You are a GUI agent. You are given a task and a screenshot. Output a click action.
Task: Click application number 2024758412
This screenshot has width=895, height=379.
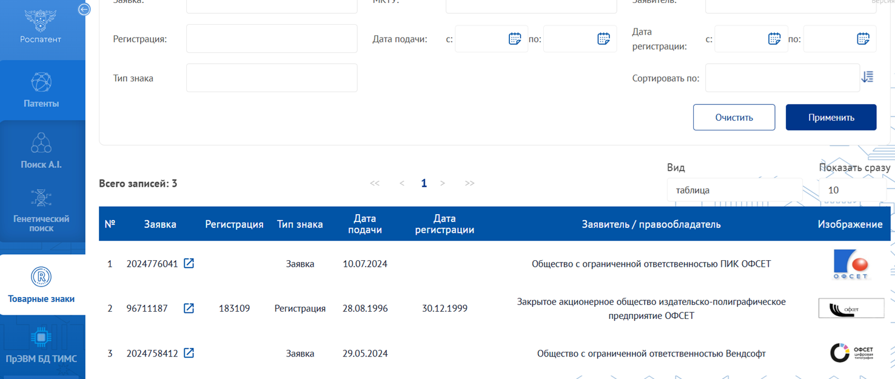tap(152, 354)
